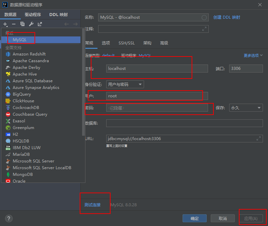Select CockroachDB data source
Image resolution: width=268 pixels, height=226 pixels.
[x=41, y=108]
